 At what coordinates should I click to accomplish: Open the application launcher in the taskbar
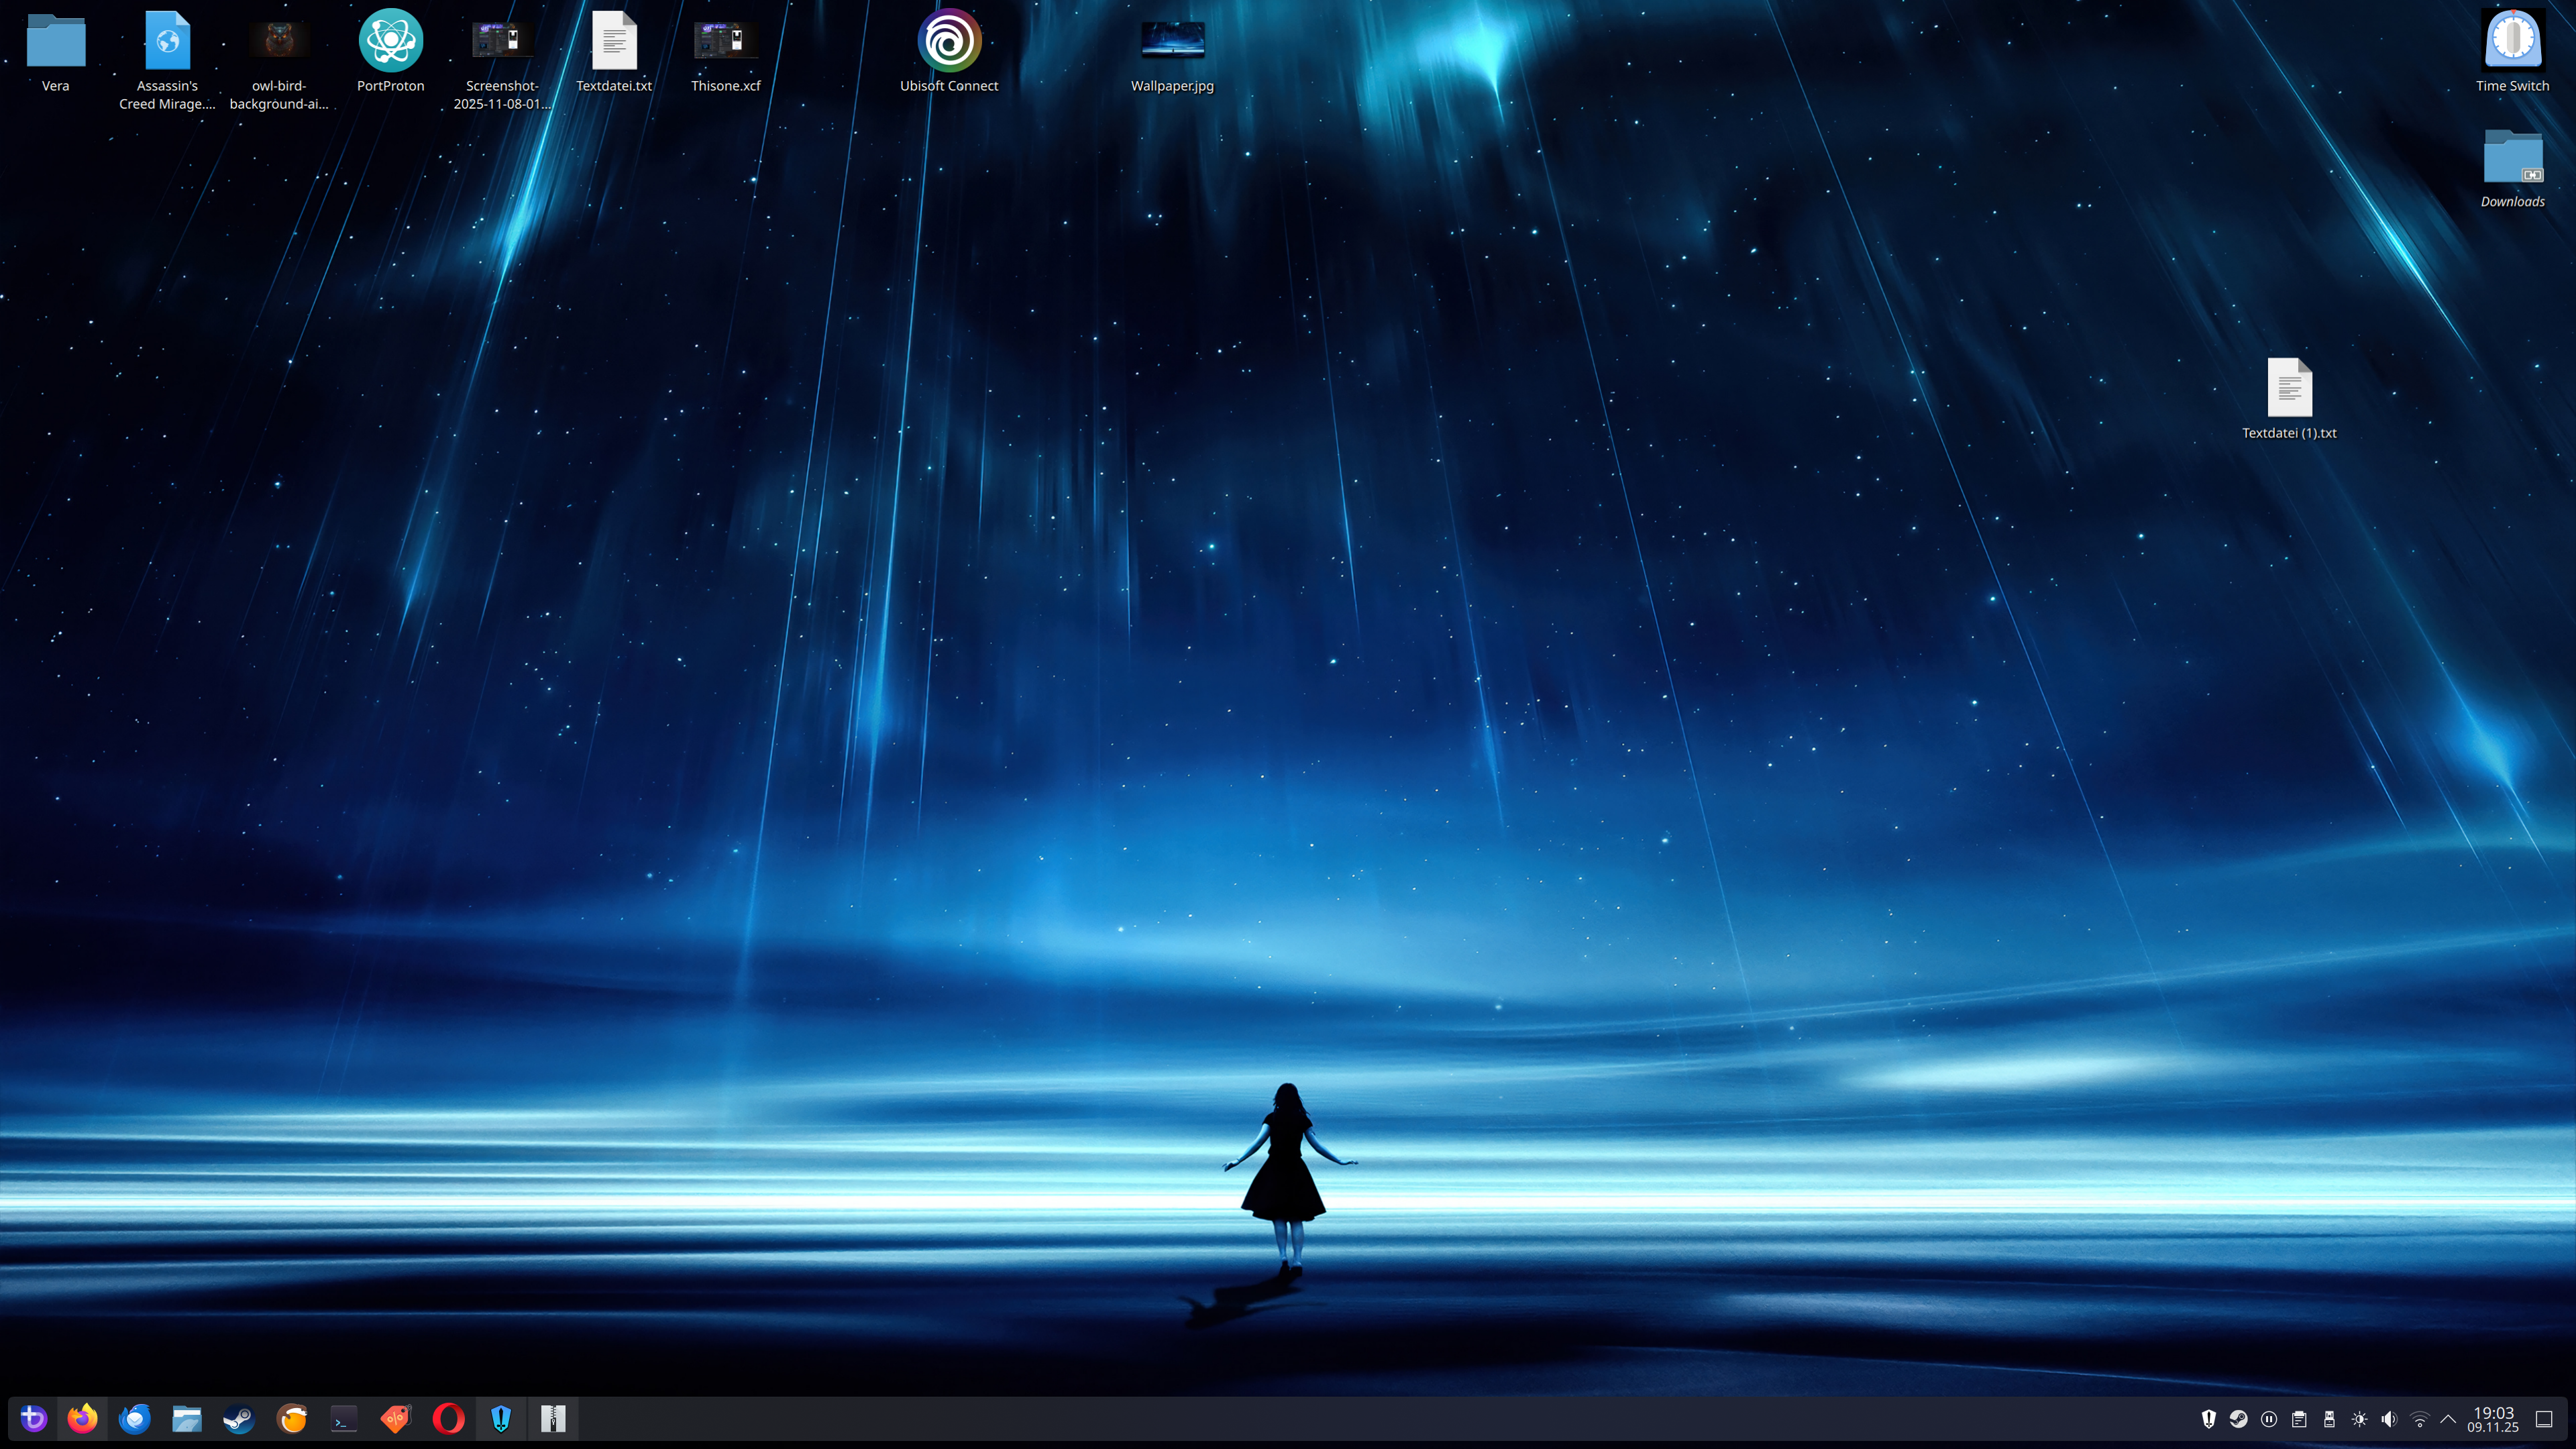pos(33,1418)
